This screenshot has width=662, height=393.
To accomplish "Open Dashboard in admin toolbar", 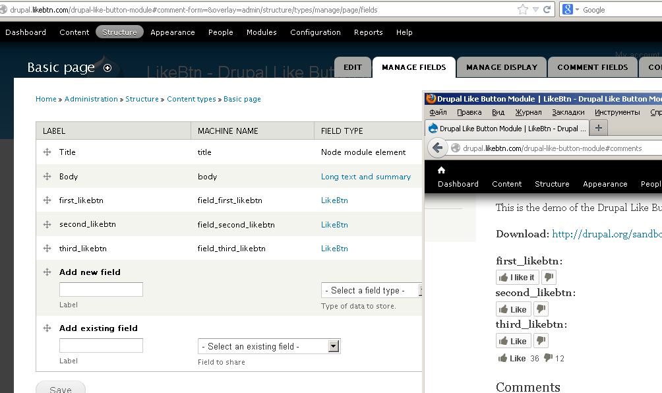I will [26, 32].
